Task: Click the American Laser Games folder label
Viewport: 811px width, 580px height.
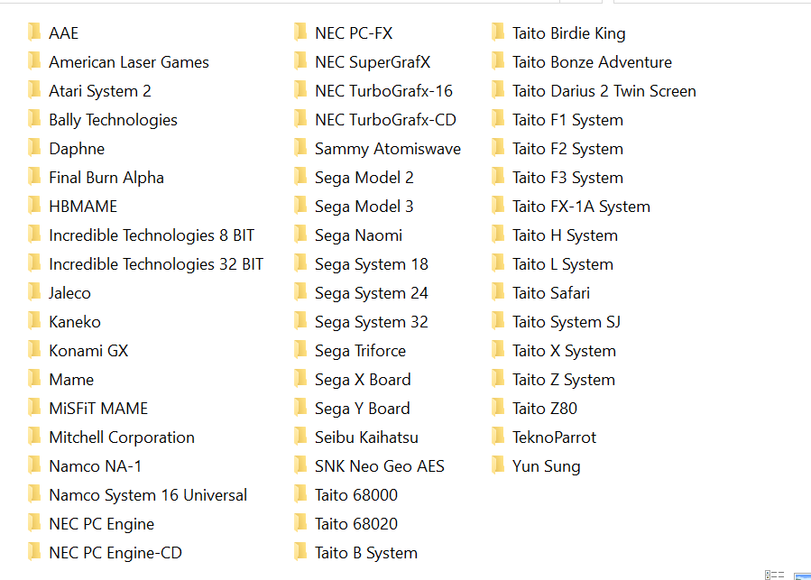Action: (129, 62)
